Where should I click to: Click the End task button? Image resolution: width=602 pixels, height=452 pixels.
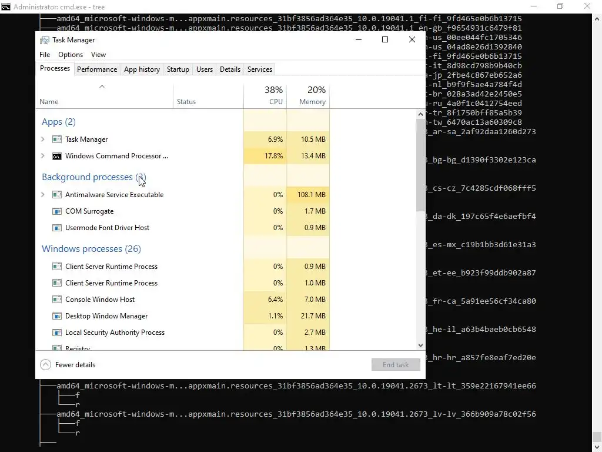click(396, 365)
